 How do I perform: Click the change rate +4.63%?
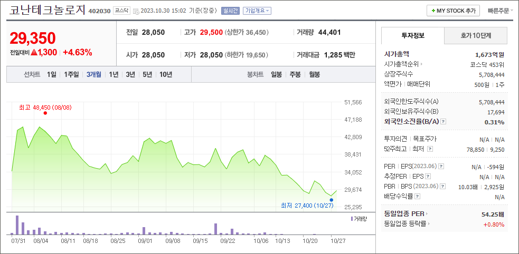click(78, 53)
